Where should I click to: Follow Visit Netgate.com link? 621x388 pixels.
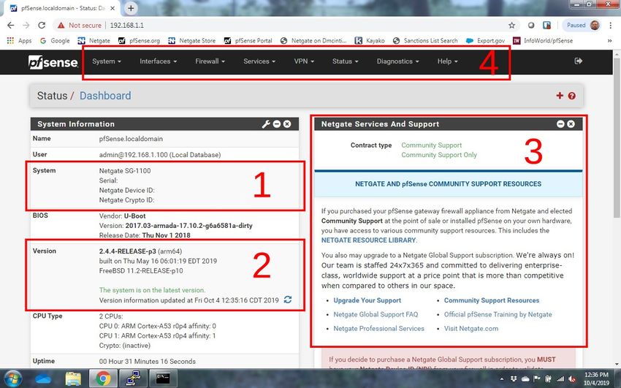click(471, 329)
